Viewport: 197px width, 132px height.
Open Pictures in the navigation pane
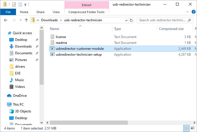[21, 60]
